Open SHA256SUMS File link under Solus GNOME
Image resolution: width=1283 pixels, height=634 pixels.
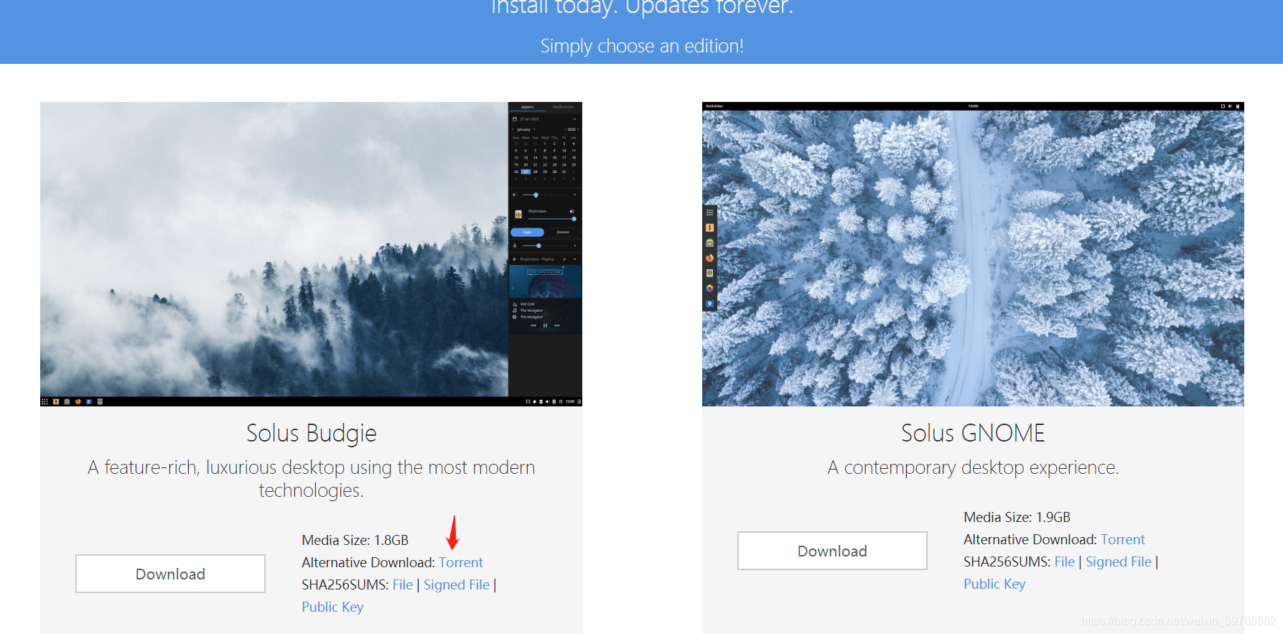1065,561
